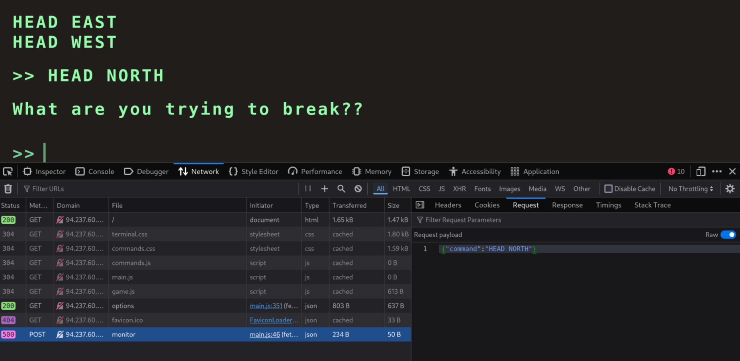Open network search magnifier
Image resolution: width=740 pixels, height=361 pixels.
click(x=341, y=189)
